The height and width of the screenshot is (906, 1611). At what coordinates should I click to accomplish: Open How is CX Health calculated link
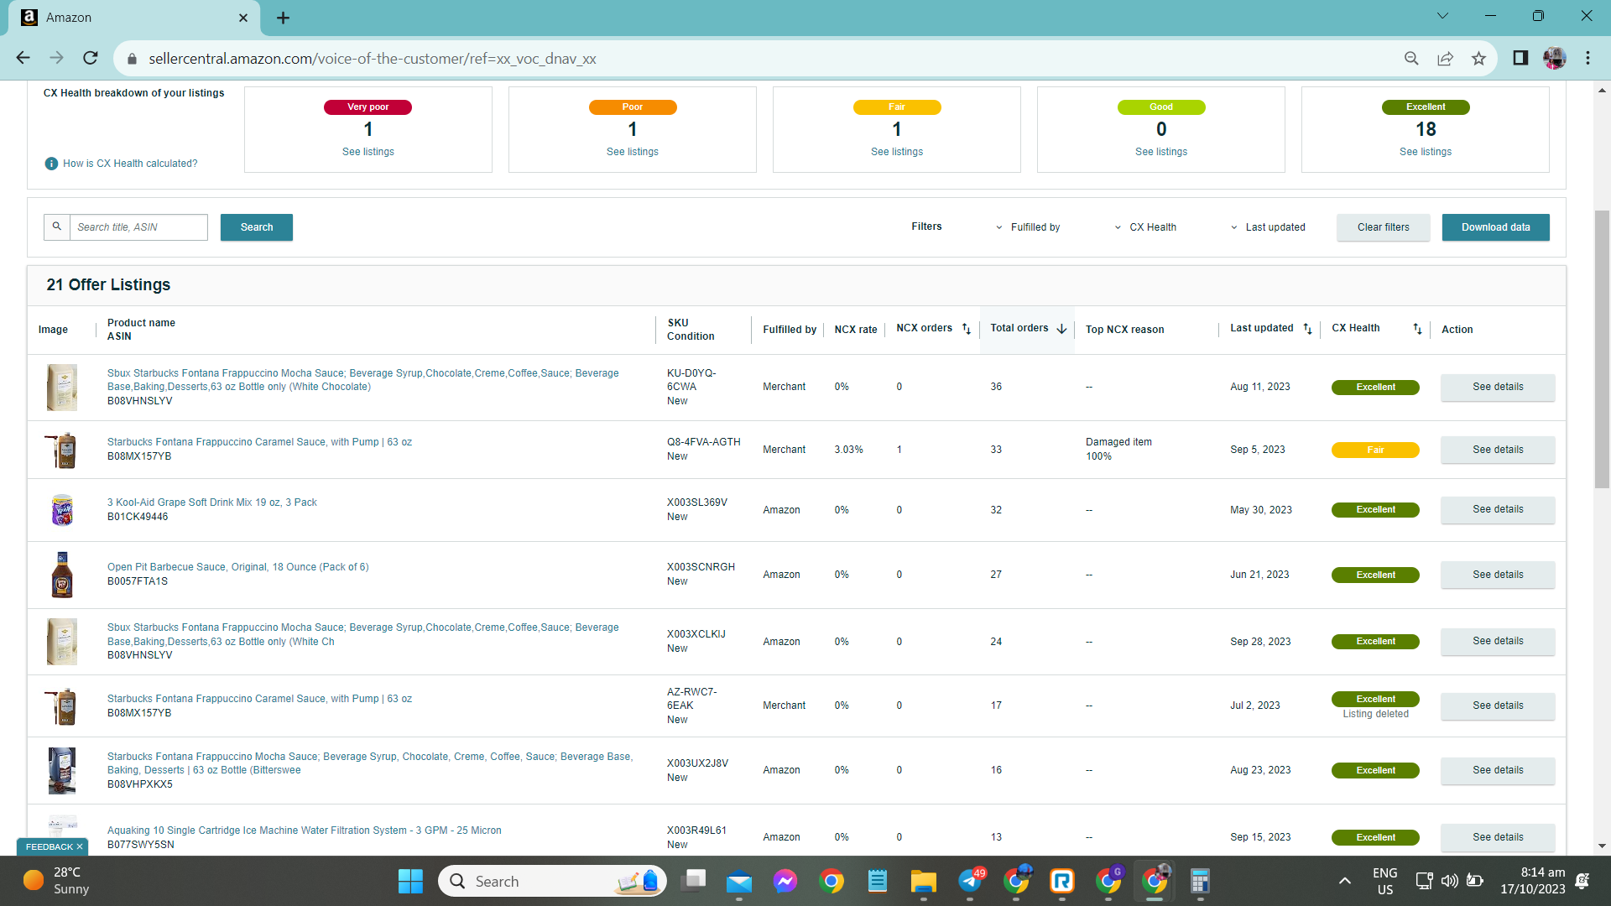(130, 164)
